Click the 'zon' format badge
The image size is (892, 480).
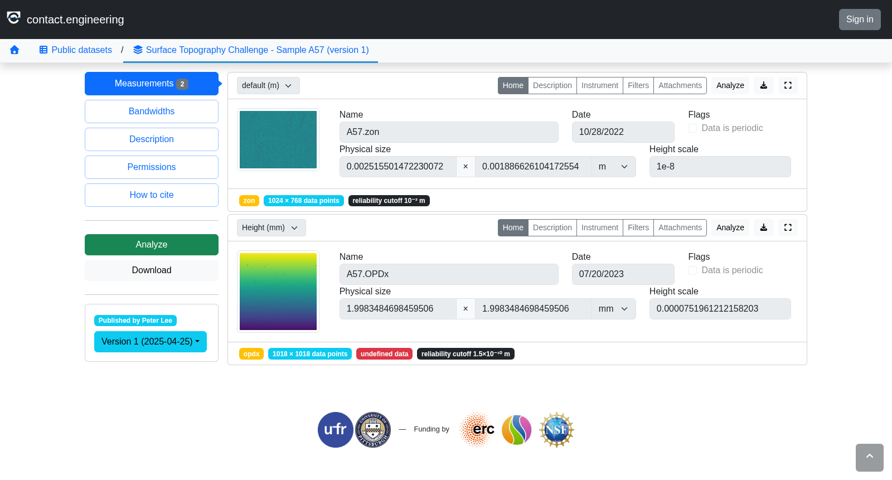[249, 201]
